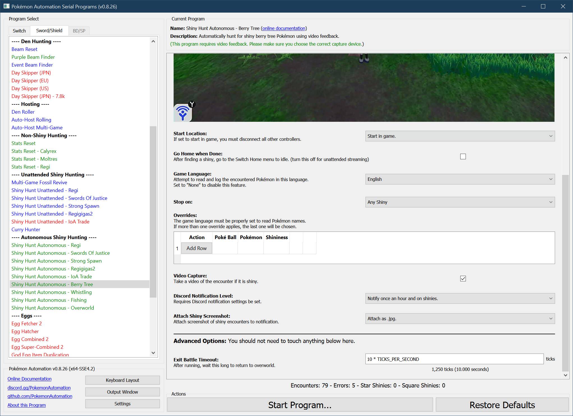Screen dimensions: 573x416
Task: Click settings panel scroll-up arrow
Action: tap(565, 58)
